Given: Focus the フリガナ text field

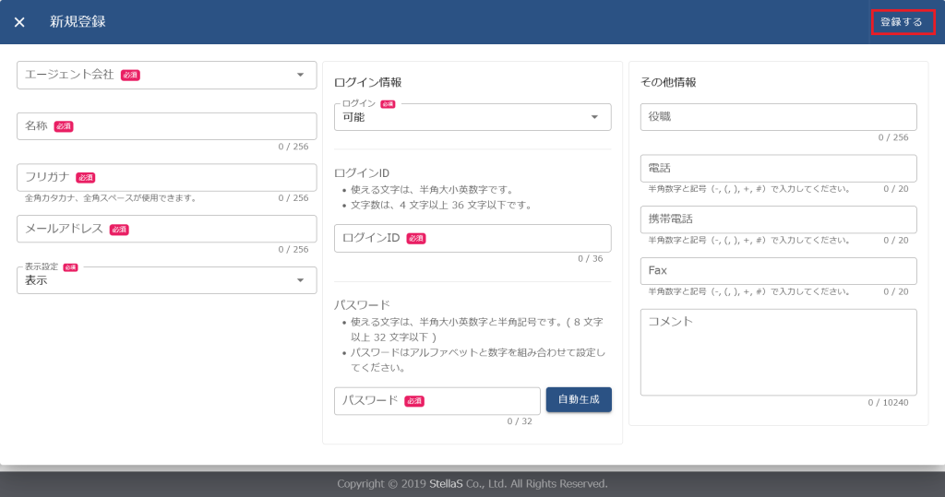Looking at the screenshot, I should point(166,178).
